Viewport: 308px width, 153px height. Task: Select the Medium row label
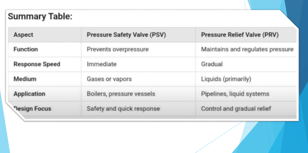tap(25, 79)
